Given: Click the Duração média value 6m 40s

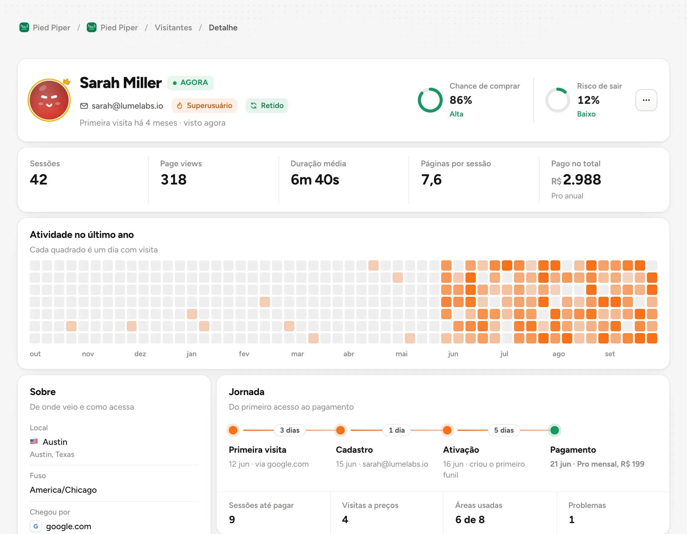Looking at the screenshot, I should coord(315,180).
